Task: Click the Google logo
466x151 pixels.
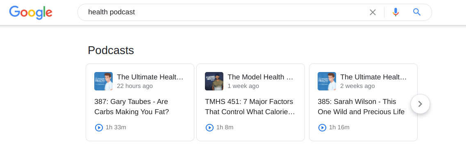Action: pos(31,12)
